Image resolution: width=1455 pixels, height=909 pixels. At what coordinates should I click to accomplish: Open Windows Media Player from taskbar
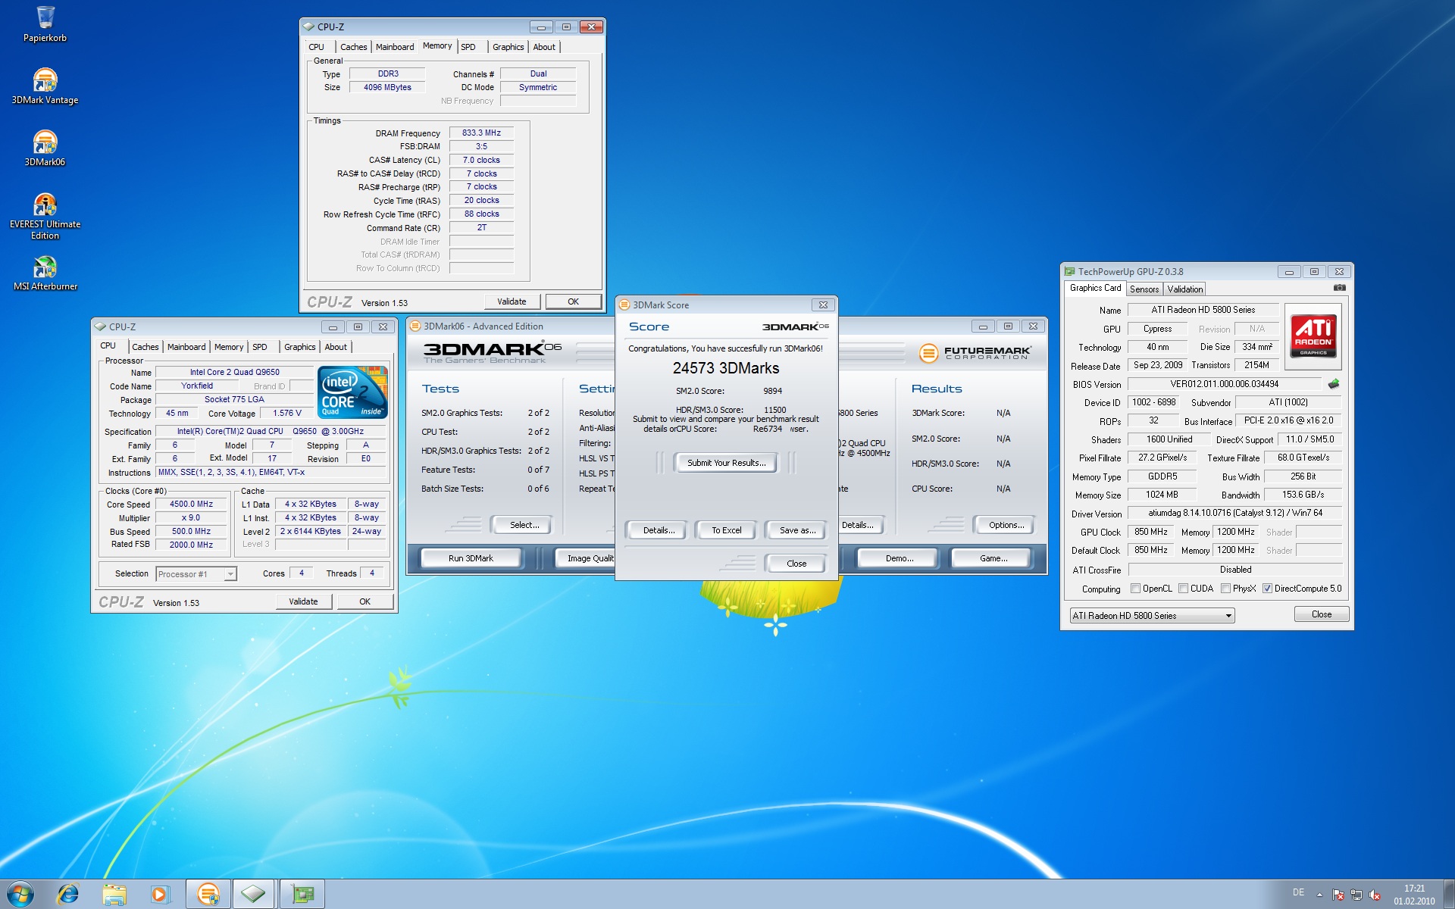pos(160,895)
